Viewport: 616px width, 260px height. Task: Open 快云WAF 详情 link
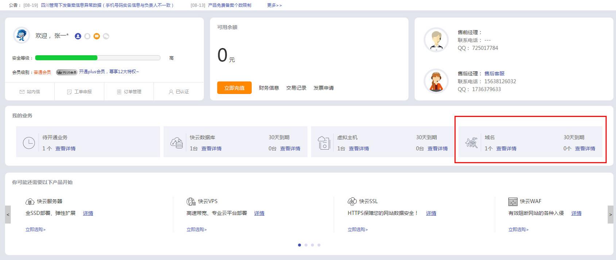click(x=576, y=213)
